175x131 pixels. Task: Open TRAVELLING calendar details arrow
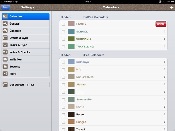[164, 47]
